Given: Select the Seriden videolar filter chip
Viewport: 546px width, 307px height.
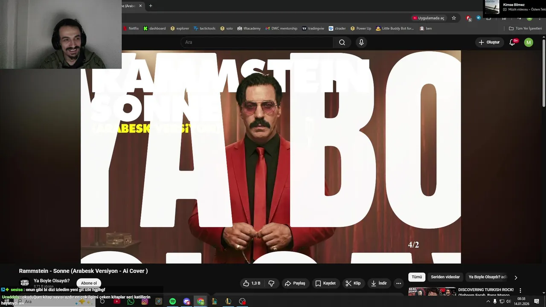Looking at the screenshot, I should click(445, 277).
